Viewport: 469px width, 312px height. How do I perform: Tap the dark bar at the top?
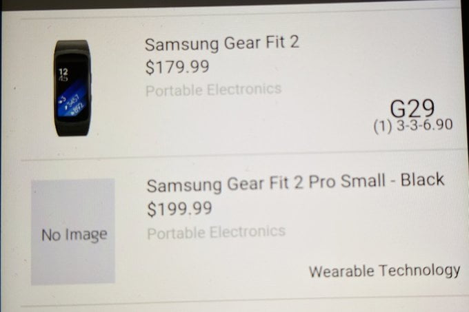(x=234, y=5)
